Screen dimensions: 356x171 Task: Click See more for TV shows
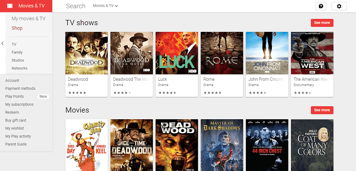click(322, 23)
